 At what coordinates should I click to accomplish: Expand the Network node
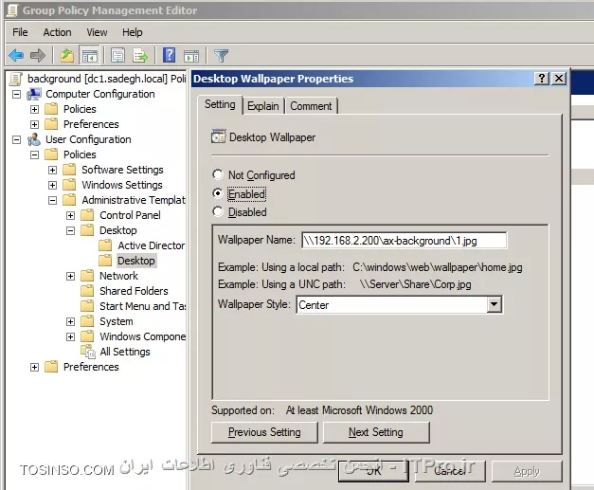tap(70, 276)
